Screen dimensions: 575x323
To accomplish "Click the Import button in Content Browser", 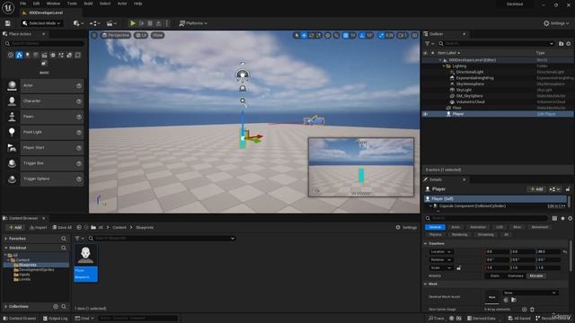I will point(38,227).
